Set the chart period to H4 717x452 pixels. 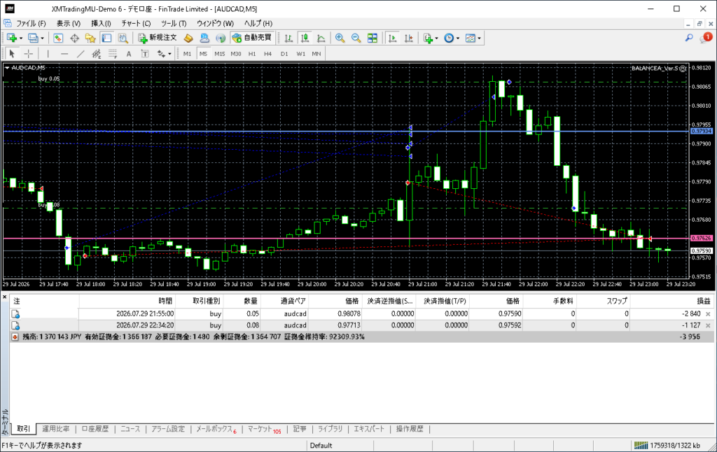pos(268,54)
